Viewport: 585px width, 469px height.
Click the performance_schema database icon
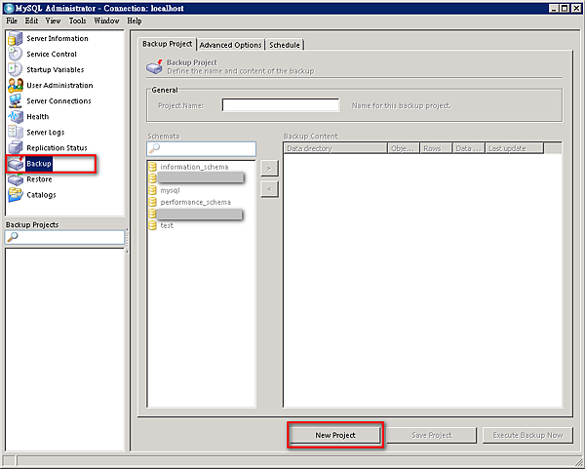(x=152, y=202)
